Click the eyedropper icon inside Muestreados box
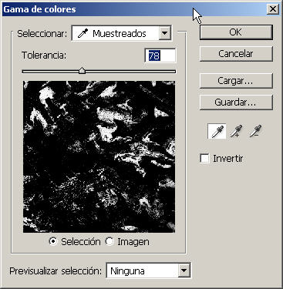Viewport: 283px width, 289px height. point(83,34)
